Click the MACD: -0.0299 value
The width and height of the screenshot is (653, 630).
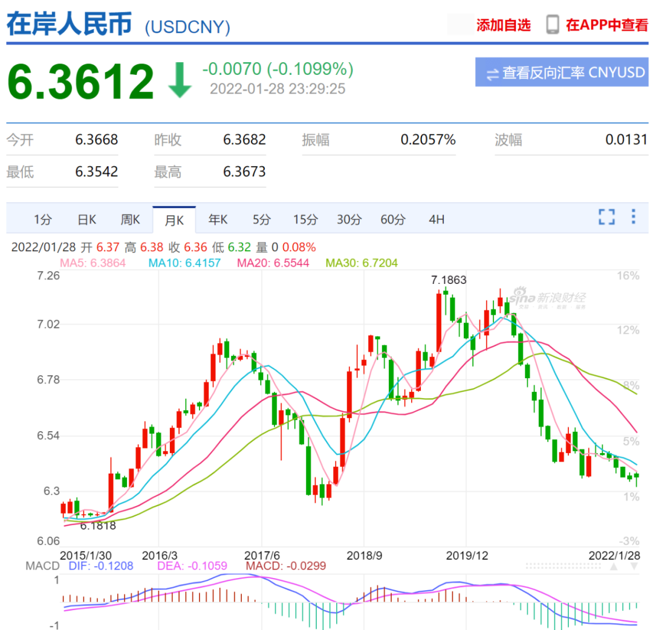click(x=285, y=566)
